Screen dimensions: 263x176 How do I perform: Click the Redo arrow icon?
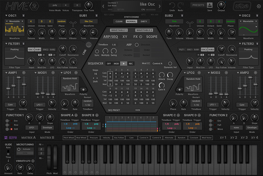pos(181,5)
